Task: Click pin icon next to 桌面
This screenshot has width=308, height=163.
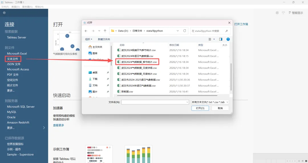Action: pos(108,73)
